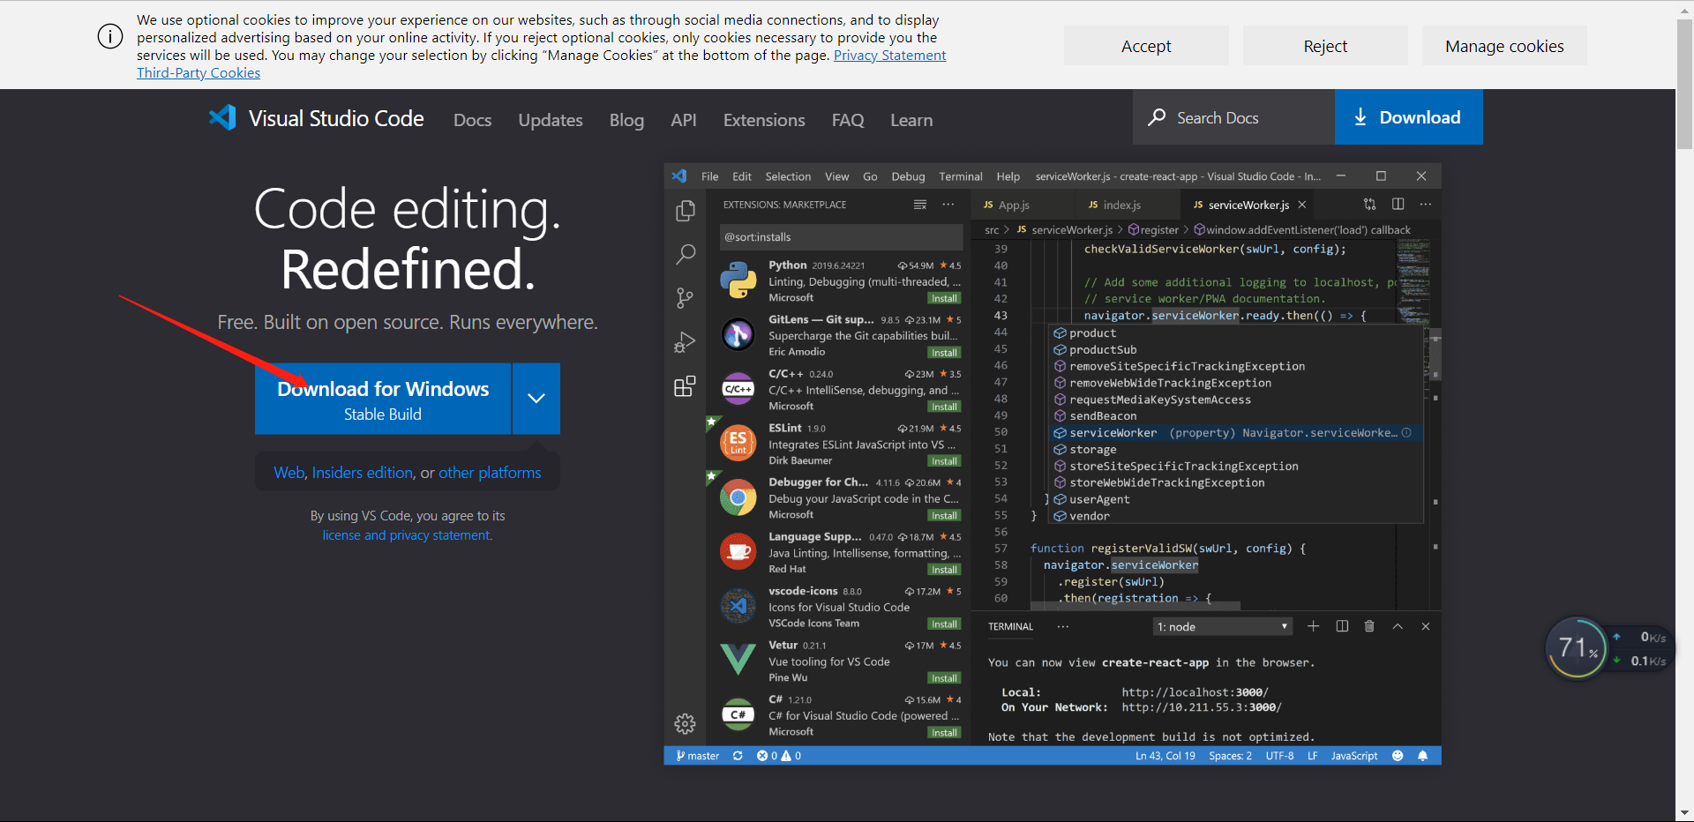1694x822 pixels.
Task: Open the Third-Party Cookies link
Action: coord(199,73)
